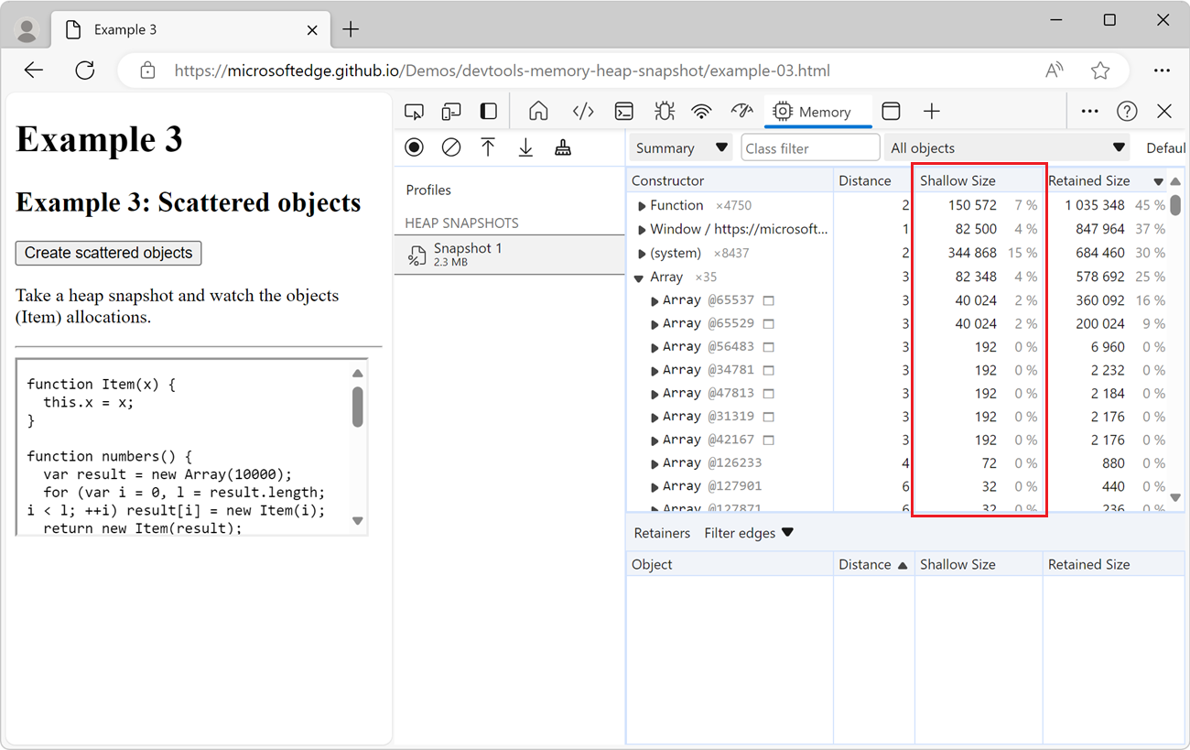Viewport: 1190px width, 750px height.
Task: View site information lock icon
Action: tap(146, 71)
